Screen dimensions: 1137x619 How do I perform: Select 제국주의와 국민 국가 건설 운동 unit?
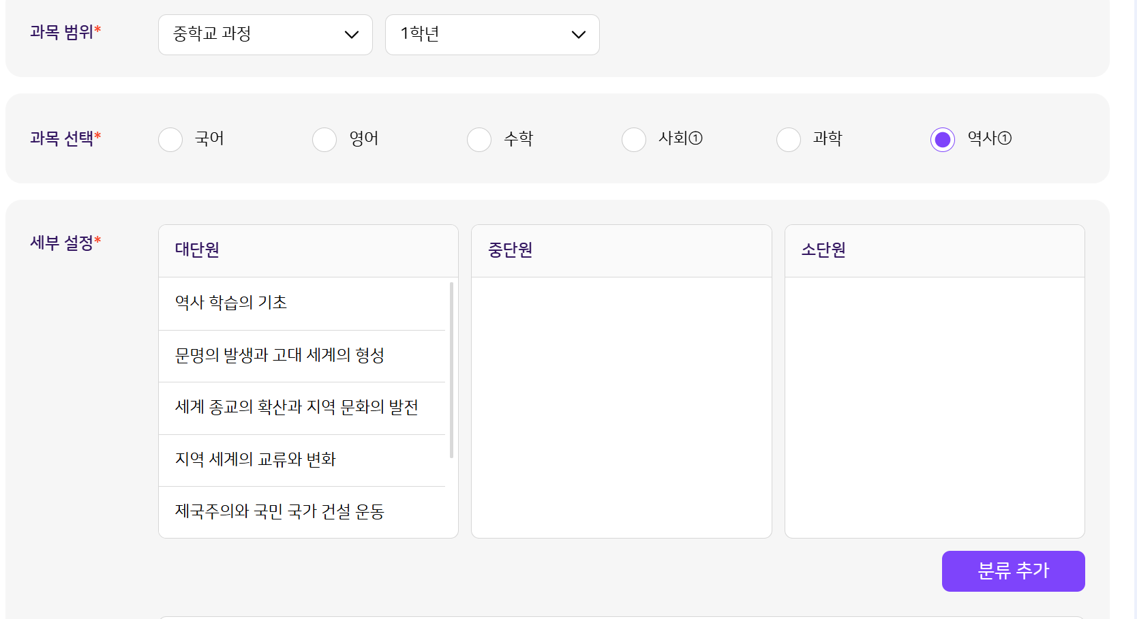[x=279, y=511]
